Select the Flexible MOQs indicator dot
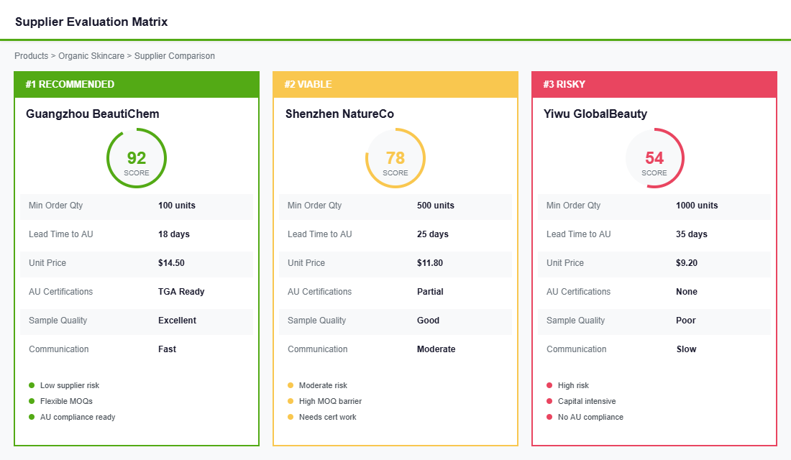This screenshot has width=791, height=460. (30, 401)
